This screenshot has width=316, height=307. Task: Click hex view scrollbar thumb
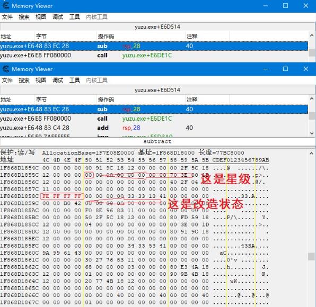point(311,257)
